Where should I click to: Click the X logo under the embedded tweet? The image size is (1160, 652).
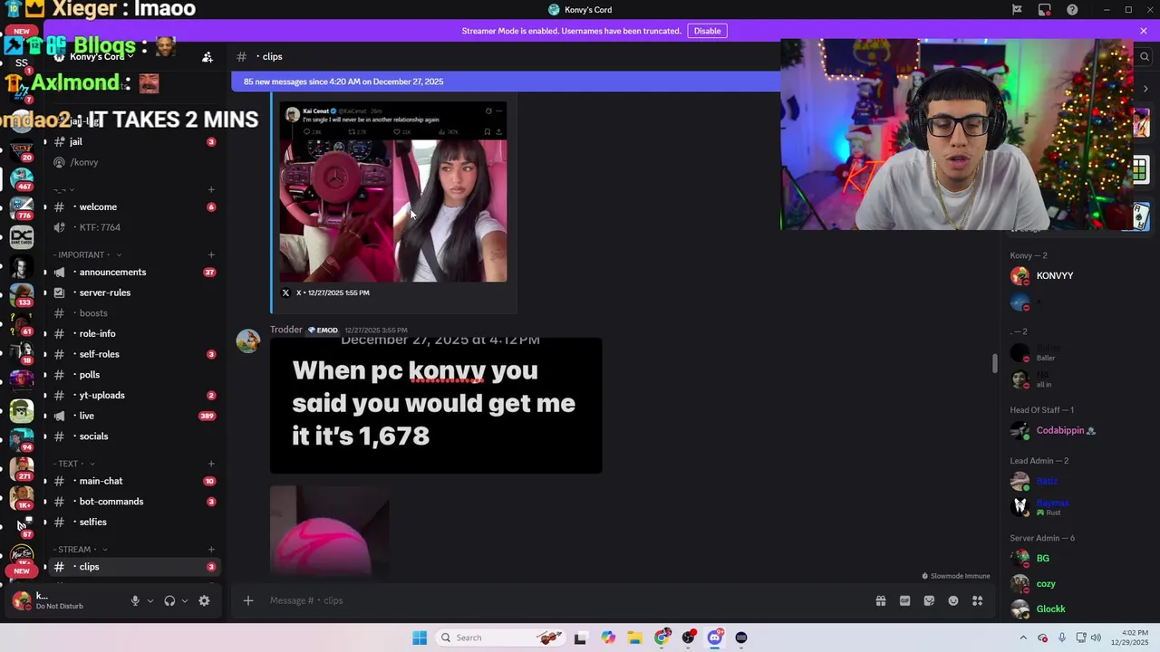285,292
